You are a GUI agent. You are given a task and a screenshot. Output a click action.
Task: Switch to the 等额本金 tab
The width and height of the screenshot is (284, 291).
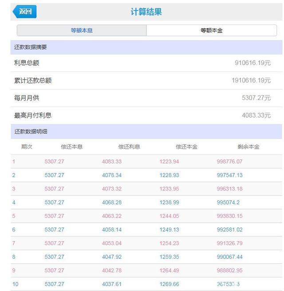pos(212,30)
